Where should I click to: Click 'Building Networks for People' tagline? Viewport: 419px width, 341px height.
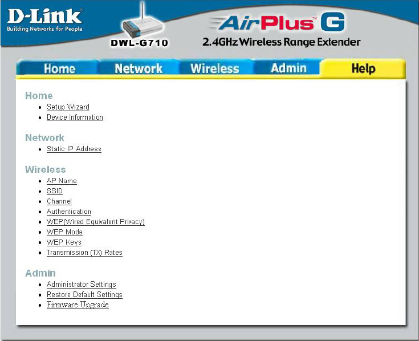(x=44, y=29)
